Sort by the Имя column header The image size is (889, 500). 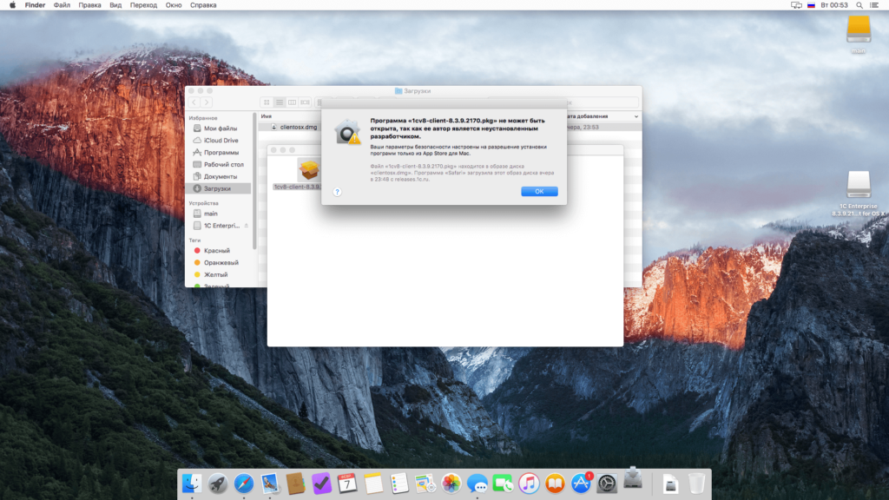point(266,116)
